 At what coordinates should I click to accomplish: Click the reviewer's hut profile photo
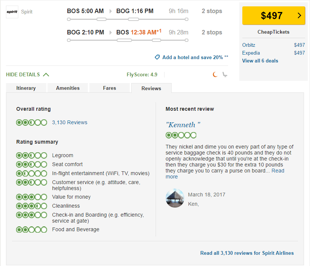[175, 198]
